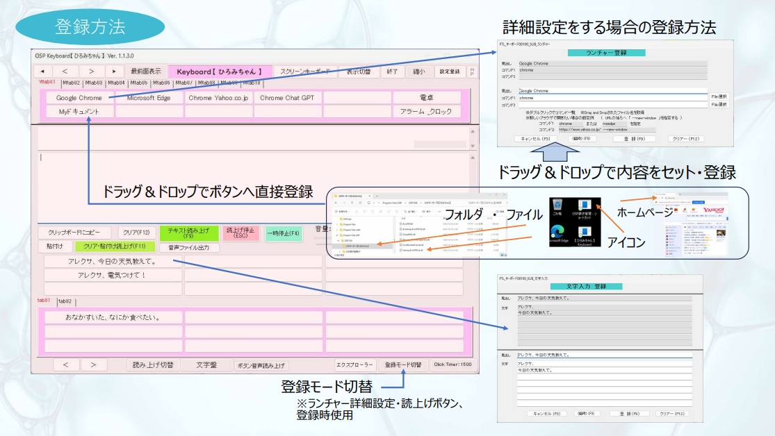Open エクスプローラー from the bottom bar
The image size is (775, 436).
click(354, 365)
